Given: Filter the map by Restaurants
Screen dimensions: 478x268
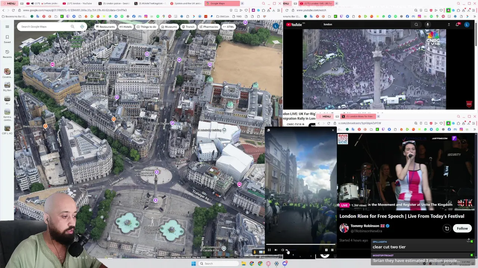Looking at the screenshot, I should click(x=105, y=27).
